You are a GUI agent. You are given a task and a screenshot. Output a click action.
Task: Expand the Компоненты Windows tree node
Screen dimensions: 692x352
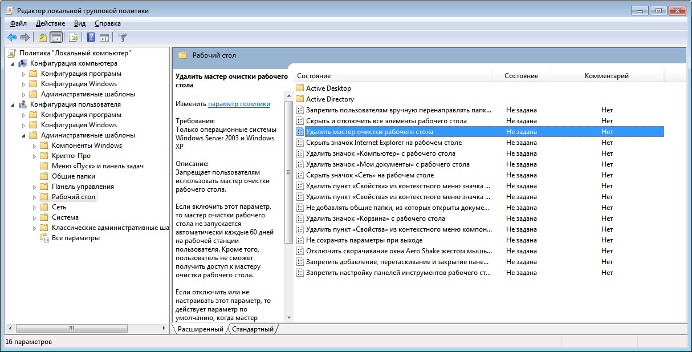(35, 145)
